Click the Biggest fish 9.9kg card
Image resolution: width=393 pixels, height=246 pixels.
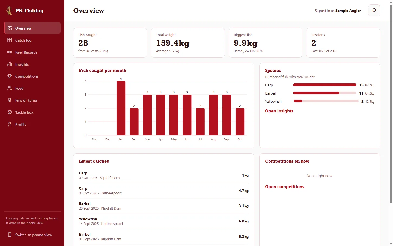point(266,43)
